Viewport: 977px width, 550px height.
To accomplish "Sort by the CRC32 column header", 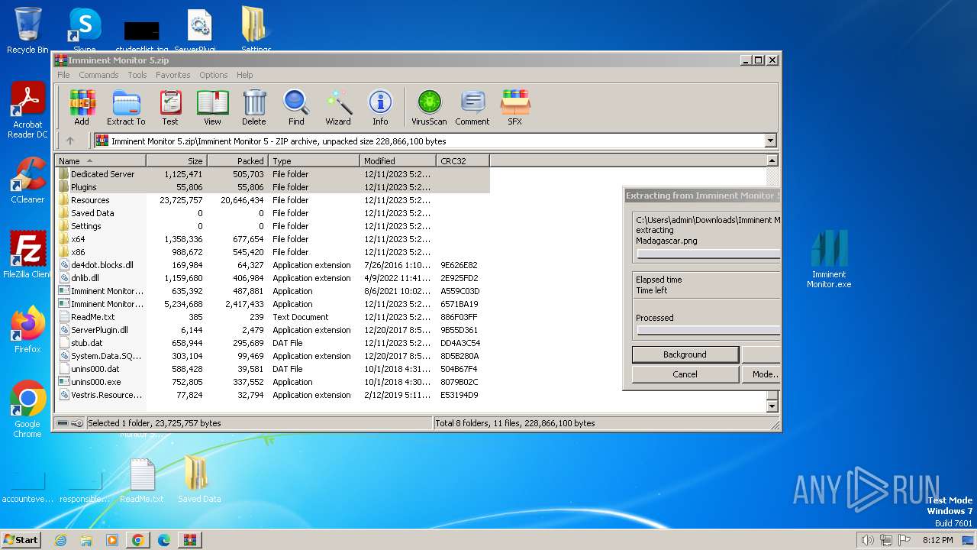I will point(463,161).
